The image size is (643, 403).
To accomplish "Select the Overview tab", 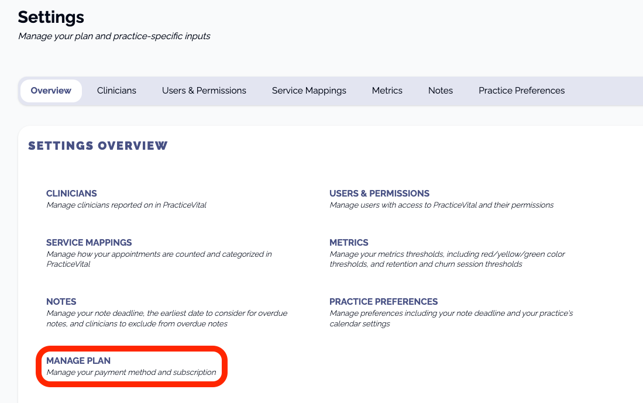I will pyautogui.click(x=51, y=91).
